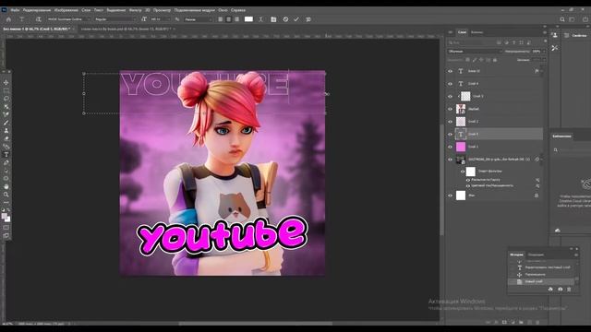
Task: Switch to the Операции tab
Action: pyautogui.click(x=536, y=255)
